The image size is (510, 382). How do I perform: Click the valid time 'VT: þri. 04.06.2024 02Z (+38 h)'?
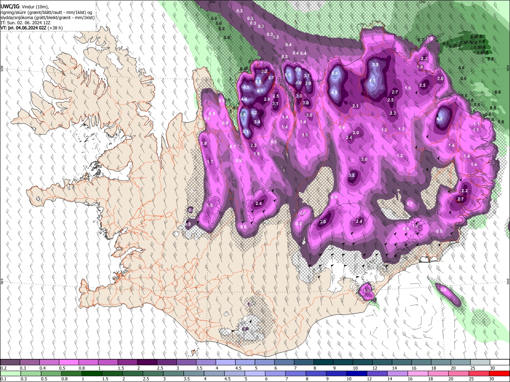click(x=31, y=28)
